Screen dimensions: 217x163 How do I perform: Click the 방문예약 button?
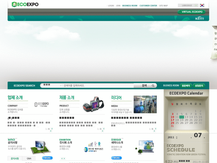click(x=186, y=86)
